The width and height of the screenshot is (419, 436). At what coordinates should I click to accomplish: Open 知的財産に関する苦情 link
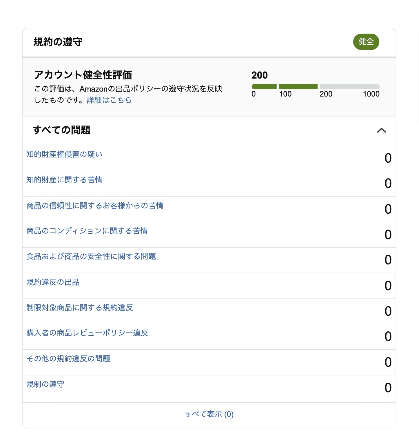[64, 180]
